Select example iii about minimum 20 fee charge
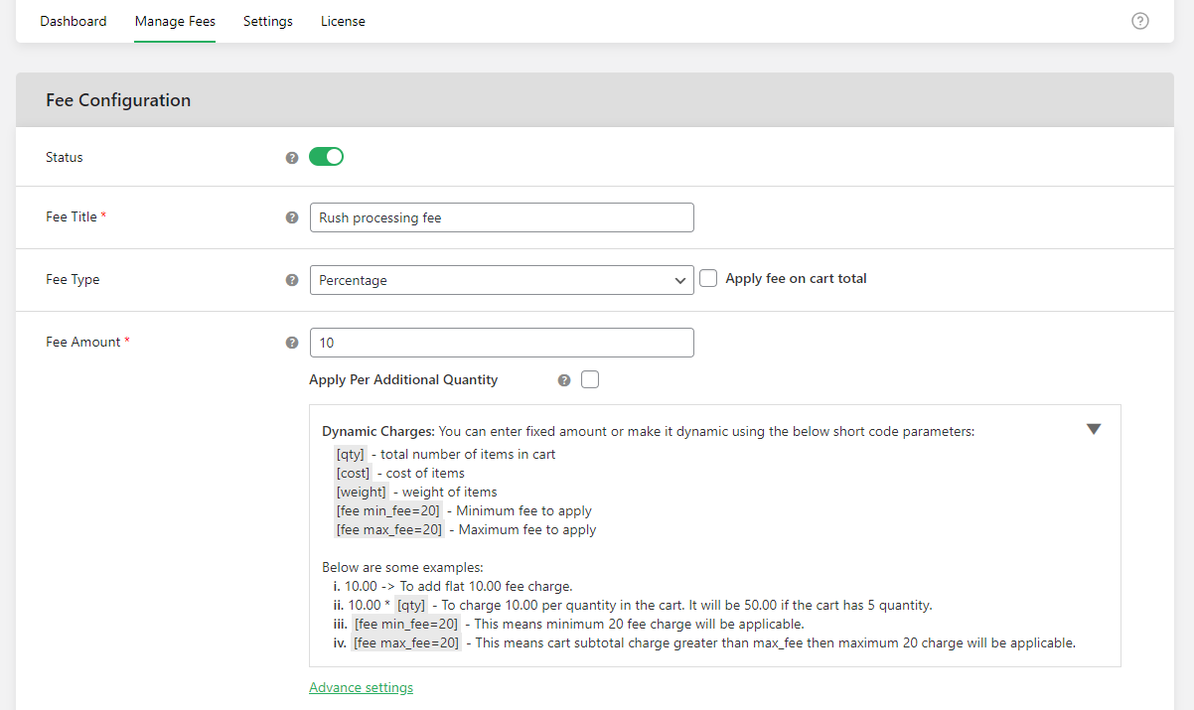This screenshot has height=710, width=1194. 569,624
